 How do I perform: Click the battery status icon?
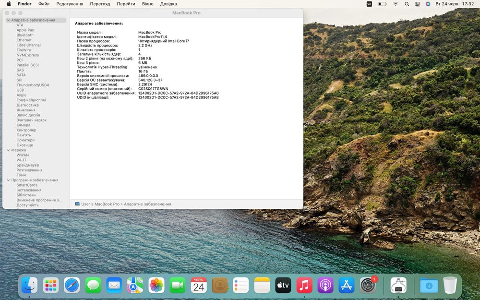click(x=383, y=4)
